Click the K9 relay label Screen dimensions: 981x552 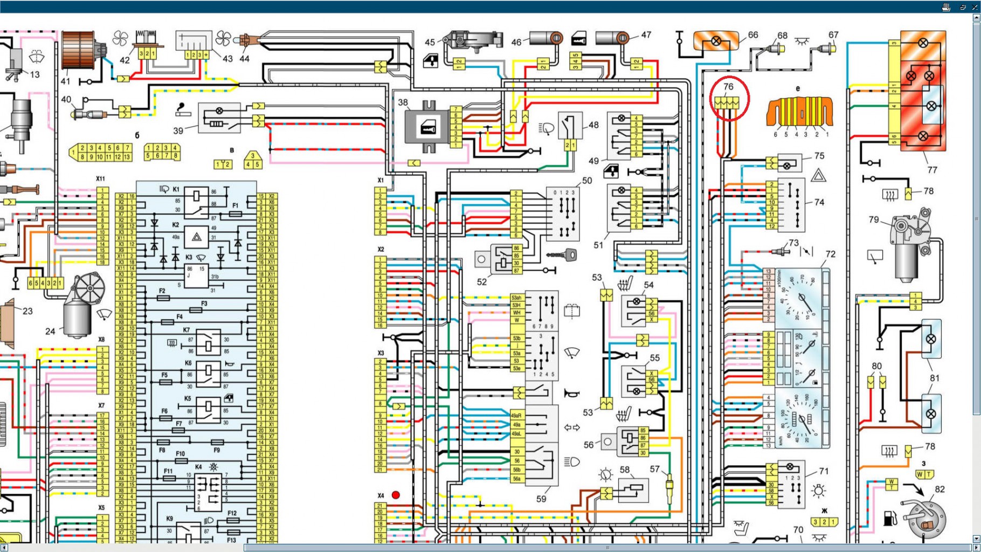[169, 519]
